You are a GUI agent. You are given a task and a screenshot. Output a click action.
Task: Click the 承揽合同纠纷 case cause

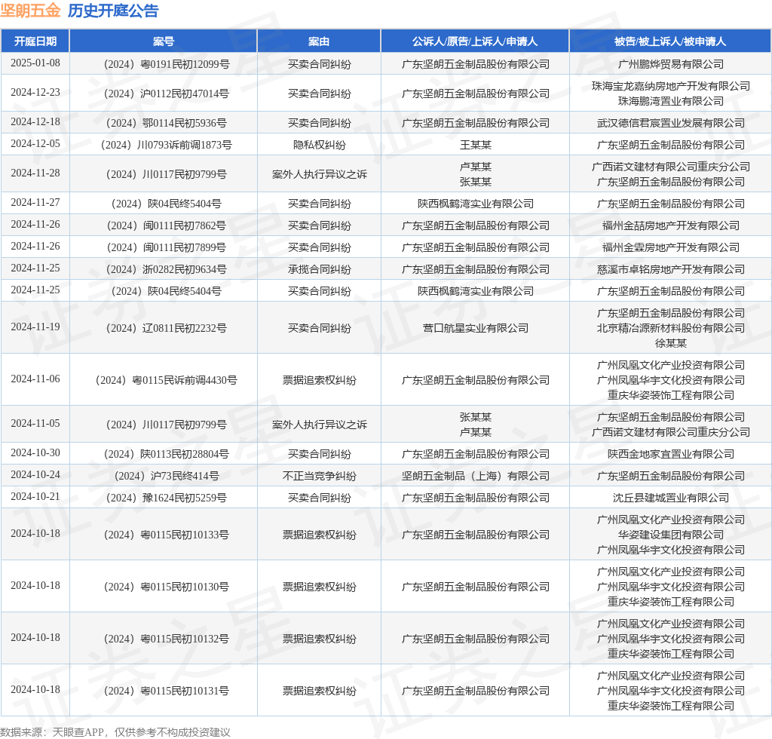point(319,269)
